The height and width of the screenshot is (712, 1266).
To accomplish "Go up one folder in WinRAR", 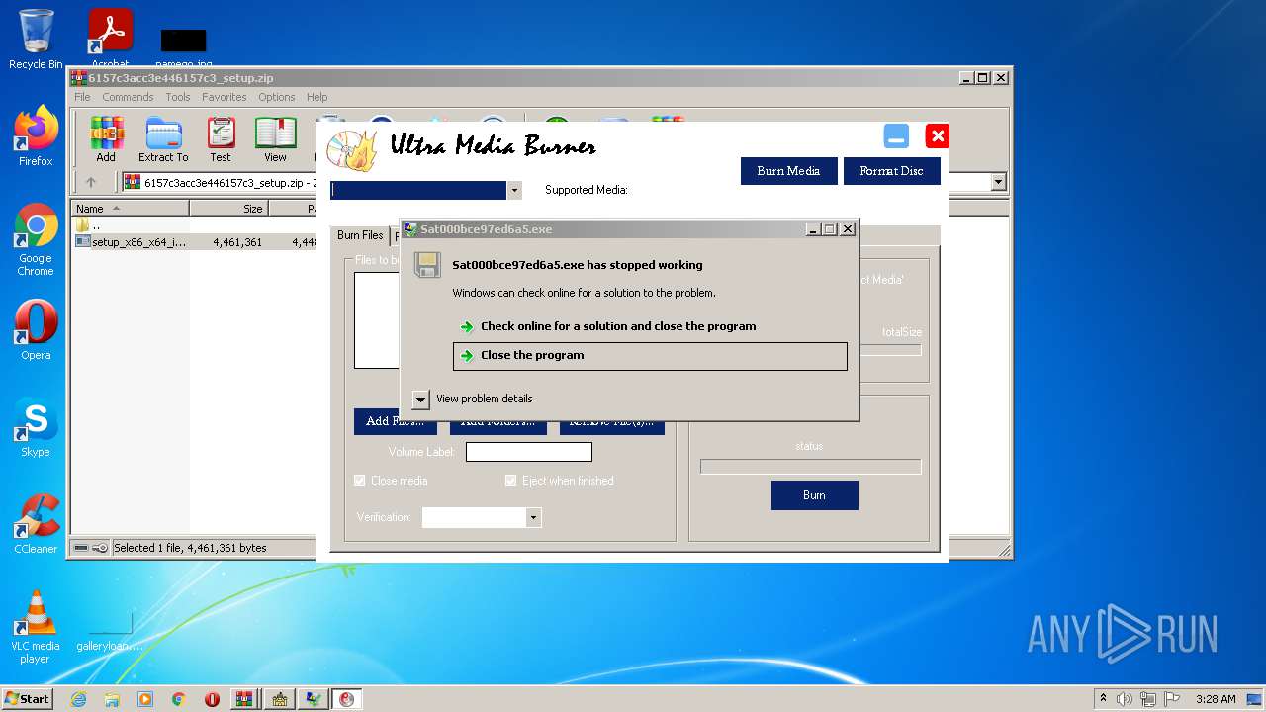I will (x=91, y=182).
